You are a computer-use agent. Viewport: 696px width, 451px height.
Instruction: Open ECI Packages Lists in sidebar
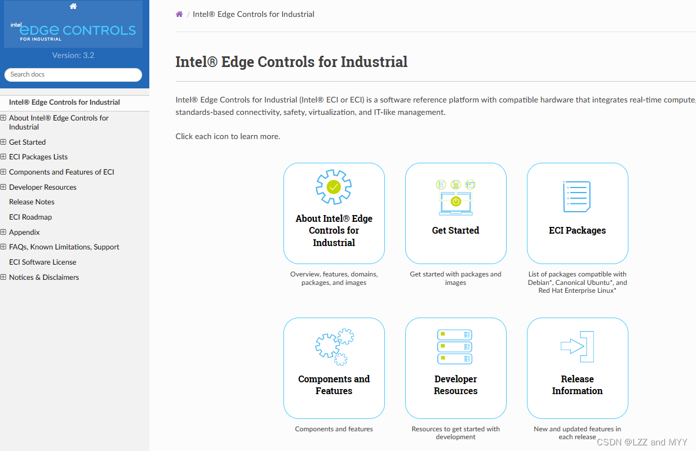tap(38, 157)
